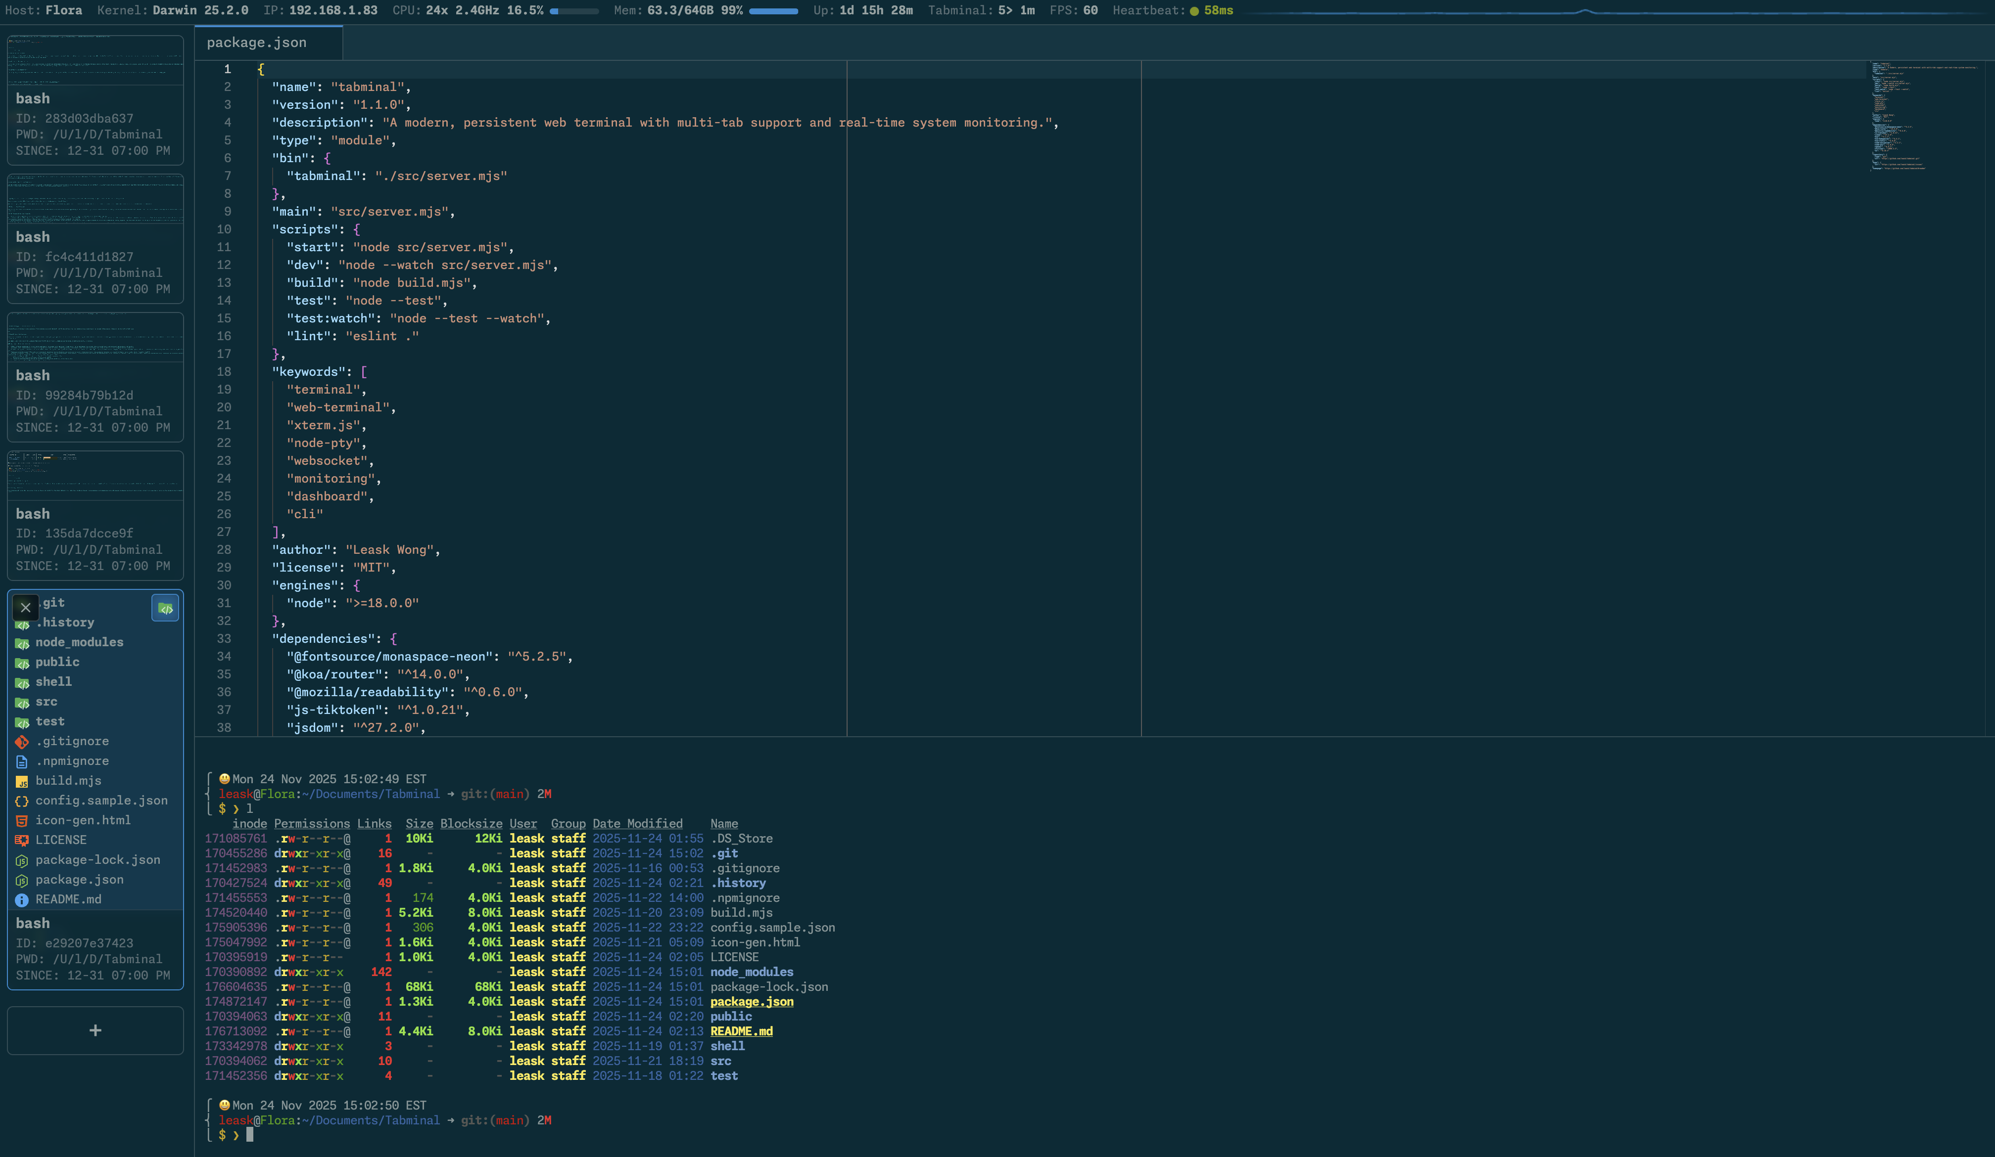Click the document icon beside .npmignore
The image size is (1995, 1157).
pos(21,761)
